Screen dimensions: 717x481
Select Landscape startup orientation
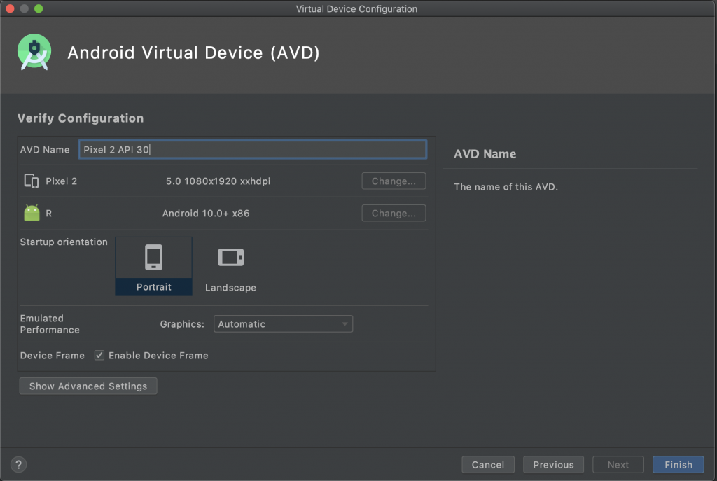pyautogui.click(x=230, y=268)
